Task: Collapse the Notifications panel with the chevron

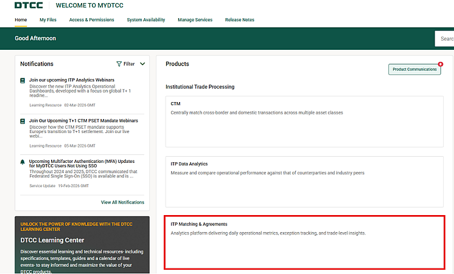Action: pos(142,64)
